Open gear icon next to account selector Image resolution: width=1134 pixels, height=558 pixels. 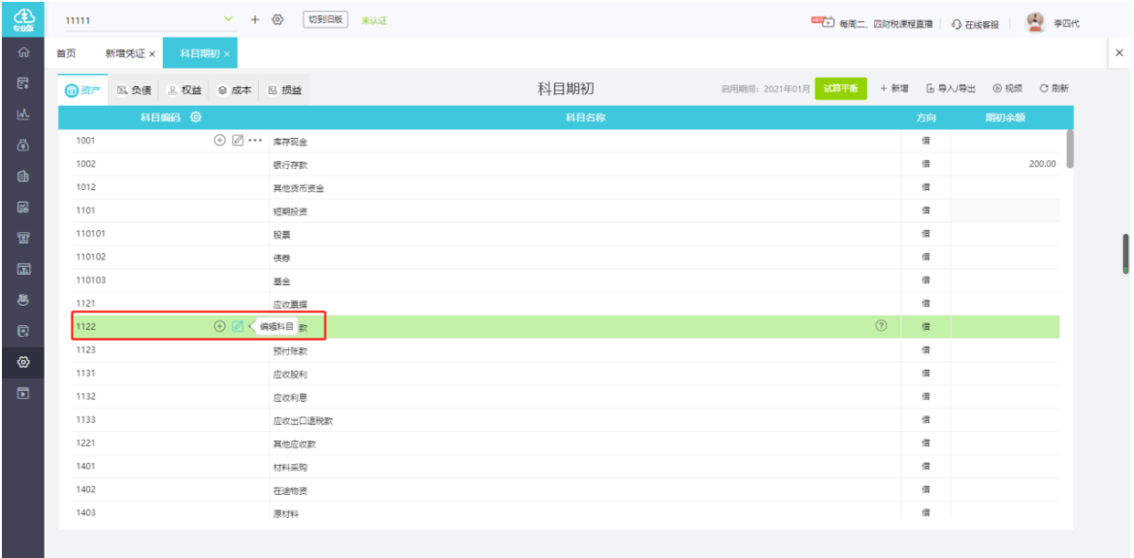click(277, 19)
